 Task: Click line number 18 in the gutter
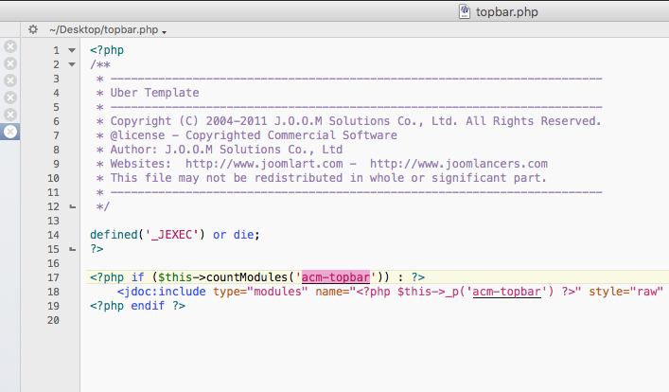(x=53, y=292)
